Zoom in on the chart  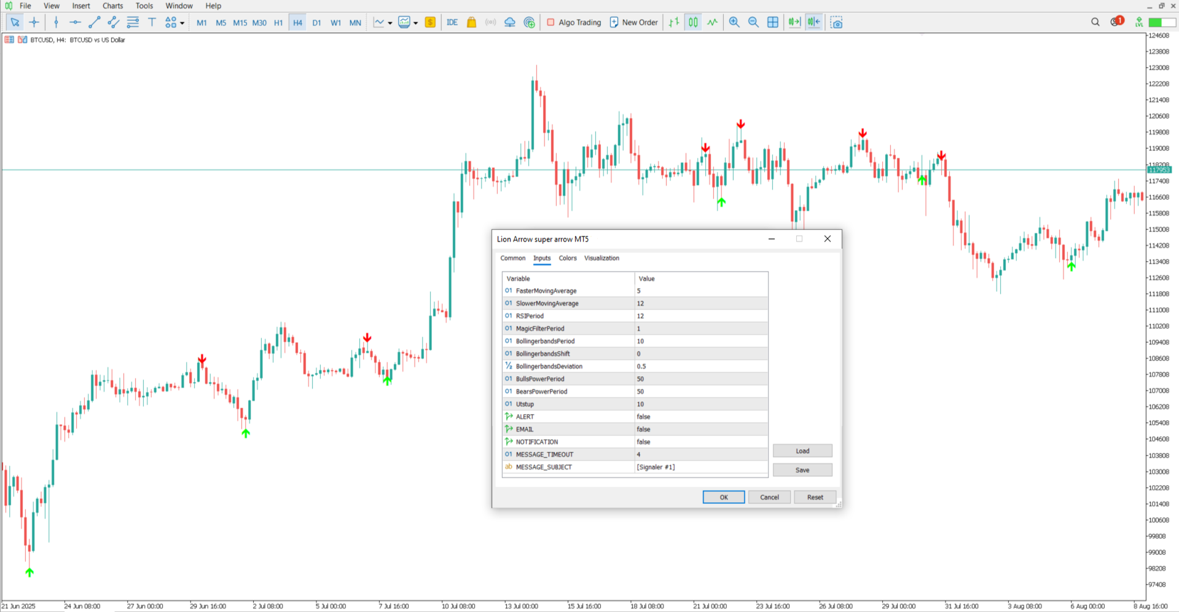click(x=734, y=22)
